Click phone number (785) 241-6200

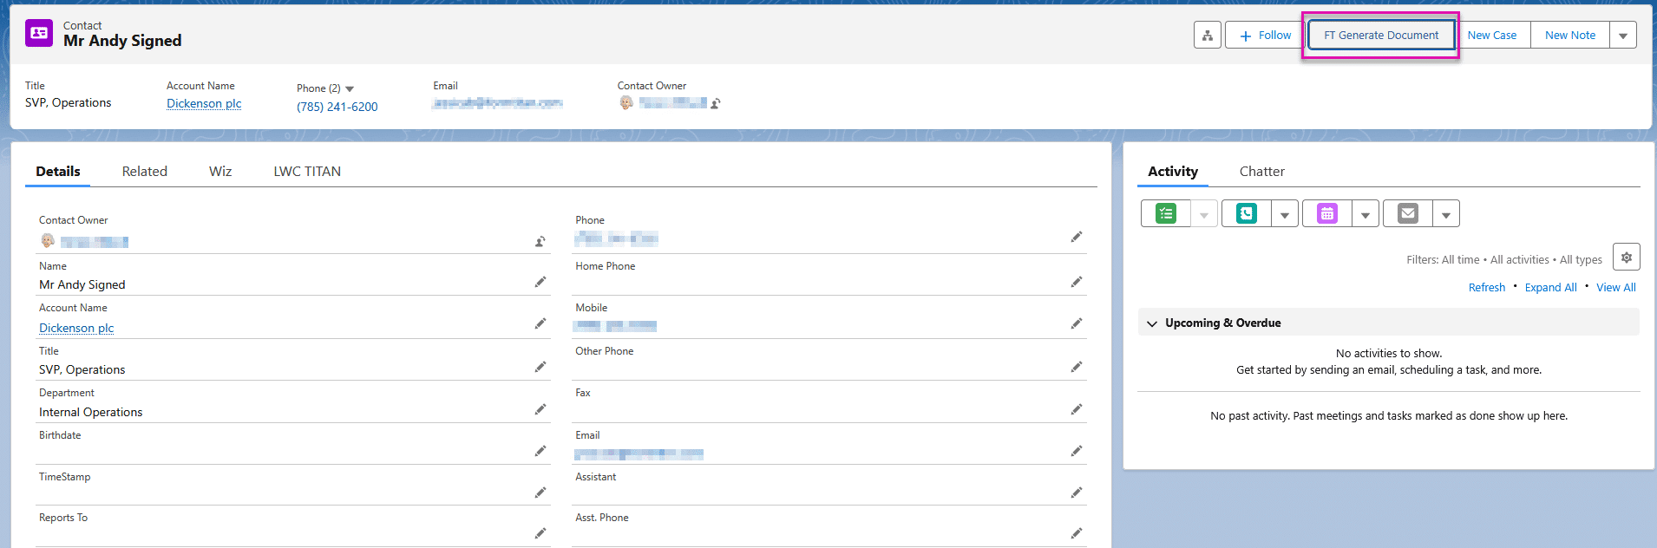click(x=337, y=107)
